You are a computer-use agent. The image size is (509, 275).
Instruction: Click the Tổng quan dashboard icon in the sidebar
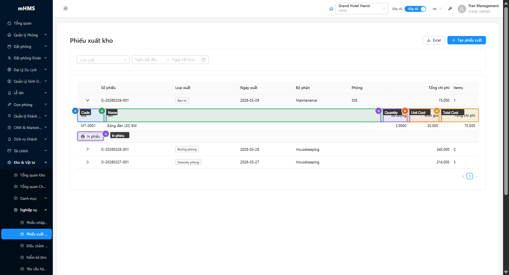[10, 23]
